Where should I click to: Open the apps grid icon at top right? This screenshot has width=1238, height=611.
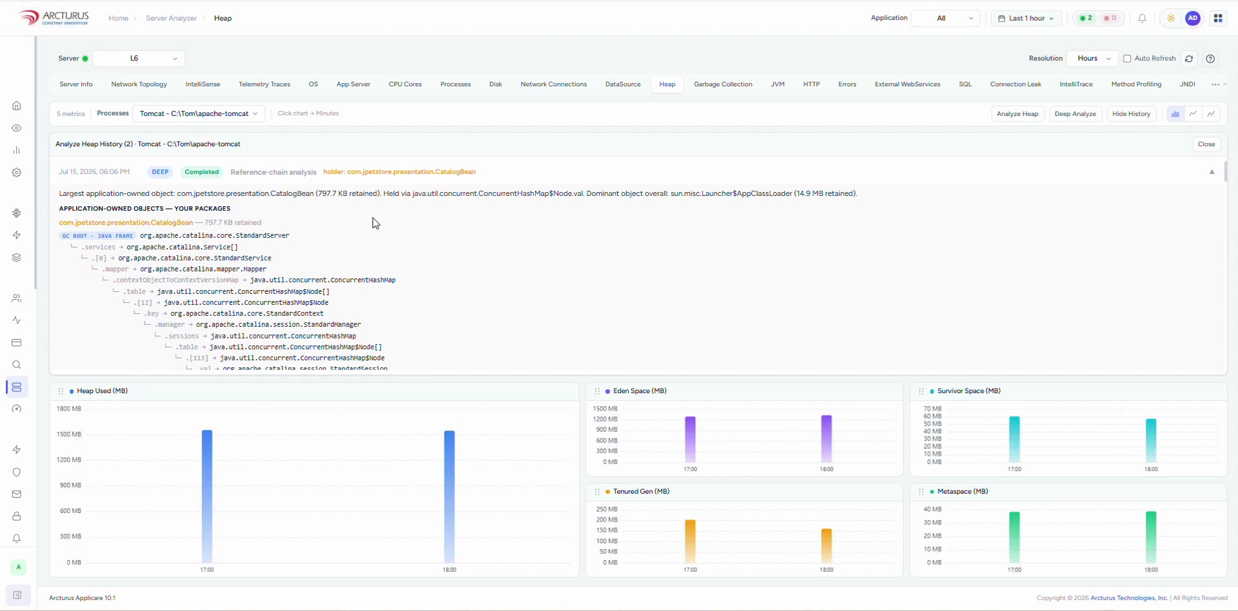pos(1218,18)
